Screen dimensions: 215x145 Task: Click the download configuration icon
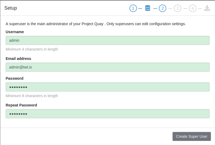[207, 8]
